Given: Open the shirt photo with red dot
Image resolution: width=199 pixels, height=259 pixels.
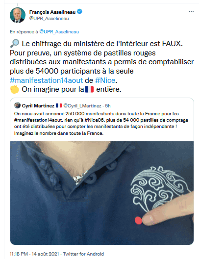Looking at the screenshot, I should coord(102,193).
